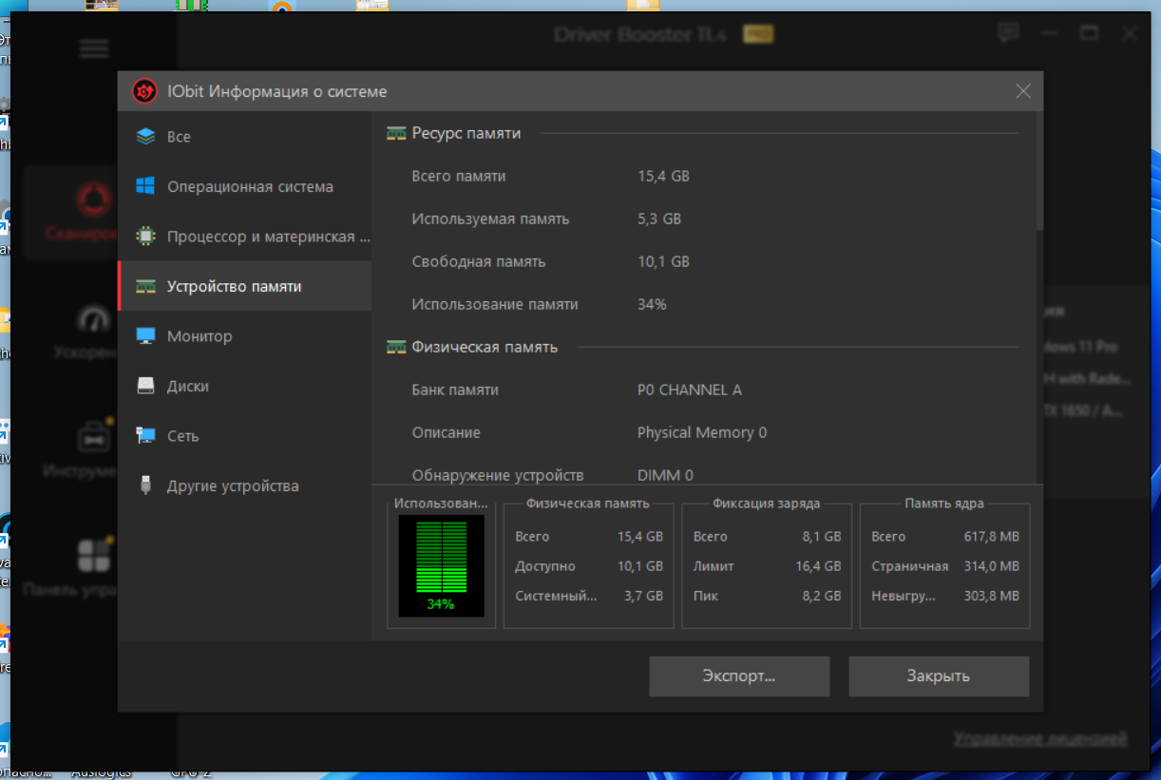Screen dimensions: 1161x780
Task: Click the memory usage 34% gauge
Action: tap(441, 565)
